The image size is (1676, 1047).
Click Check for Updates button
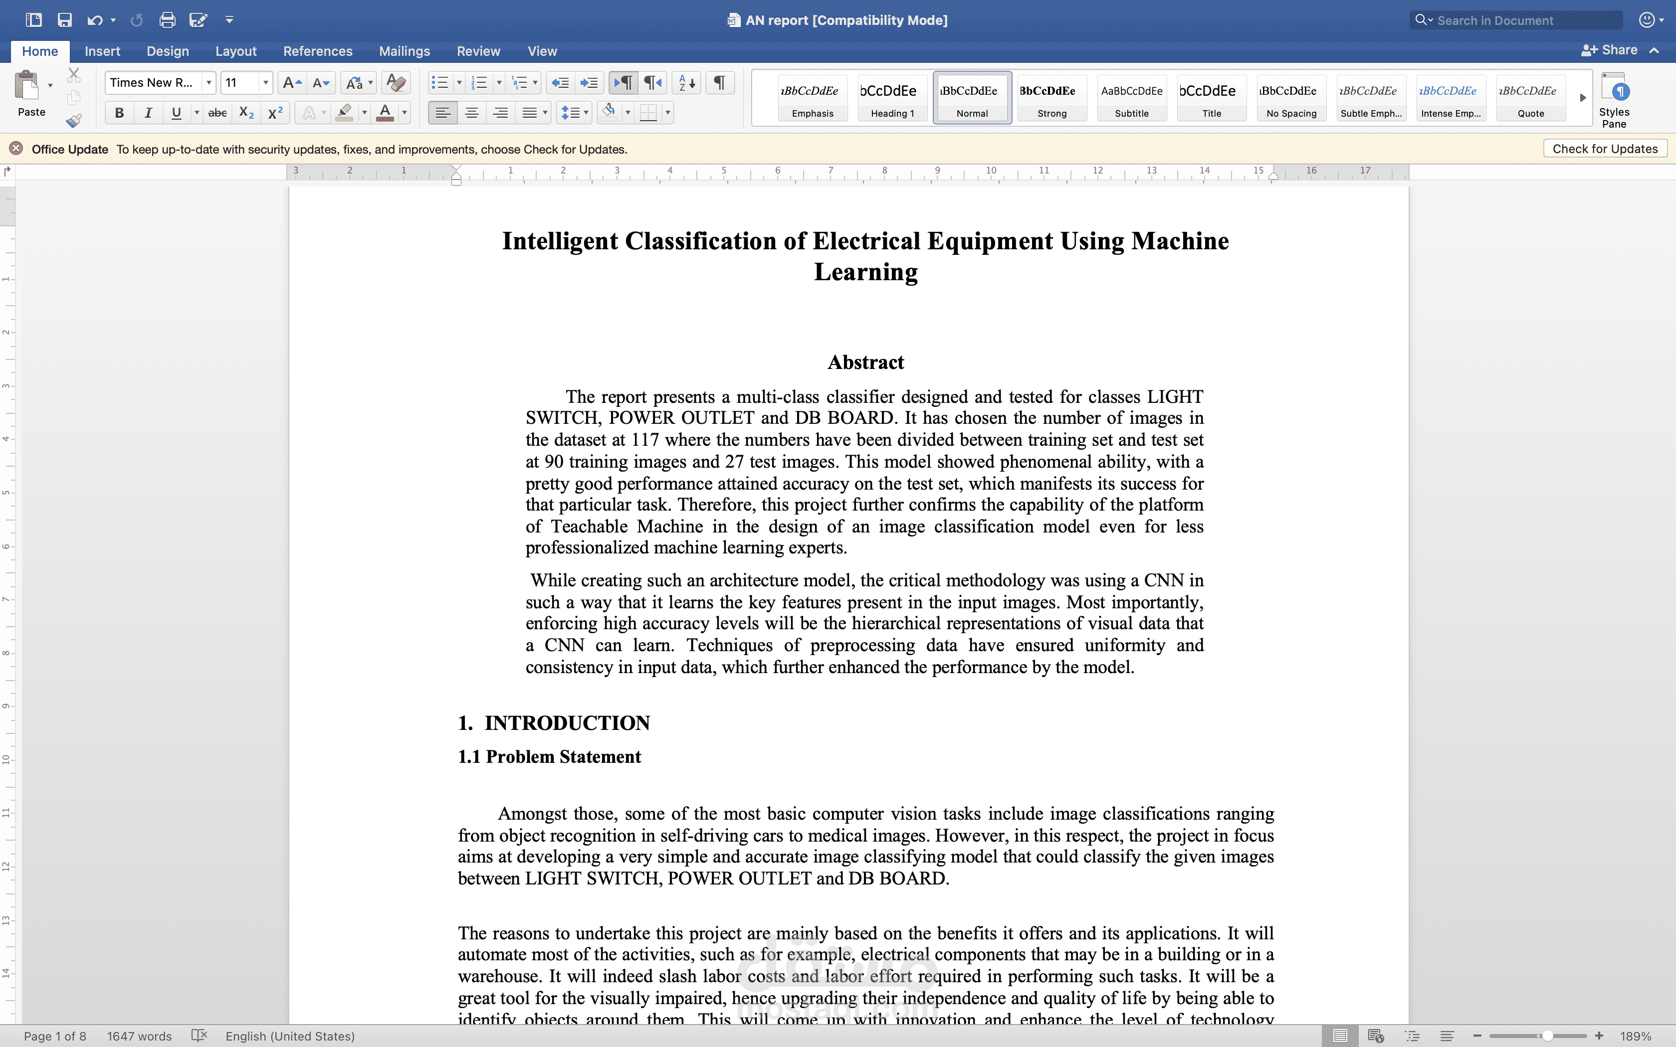pos(1605,149)
